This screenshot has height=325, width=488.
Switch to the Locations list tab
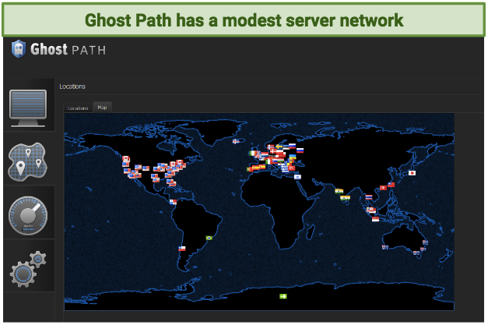point(78,108)
